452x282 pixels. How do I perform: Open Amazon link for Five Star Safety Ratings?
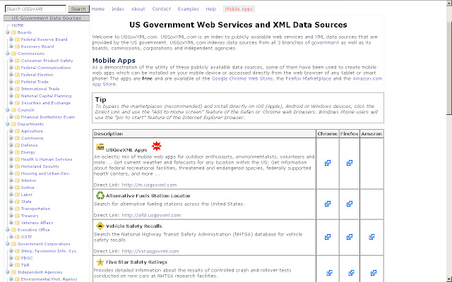[x=374, y=273]
